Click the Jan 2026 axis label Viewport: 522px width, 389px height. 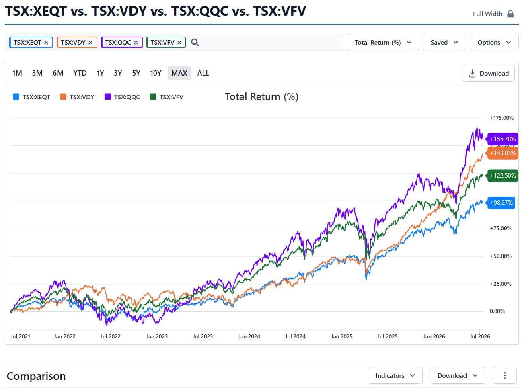pyautogui.click(x=434, y=336)
